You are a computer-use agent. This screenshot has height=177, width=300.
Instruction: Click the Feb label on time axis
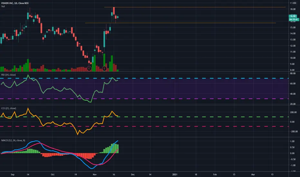215,174
